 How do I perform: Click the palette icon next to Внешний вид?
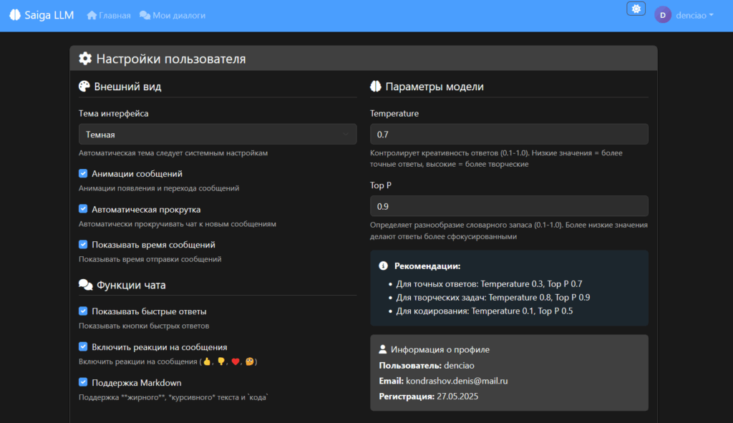click(x=84, y=87)
